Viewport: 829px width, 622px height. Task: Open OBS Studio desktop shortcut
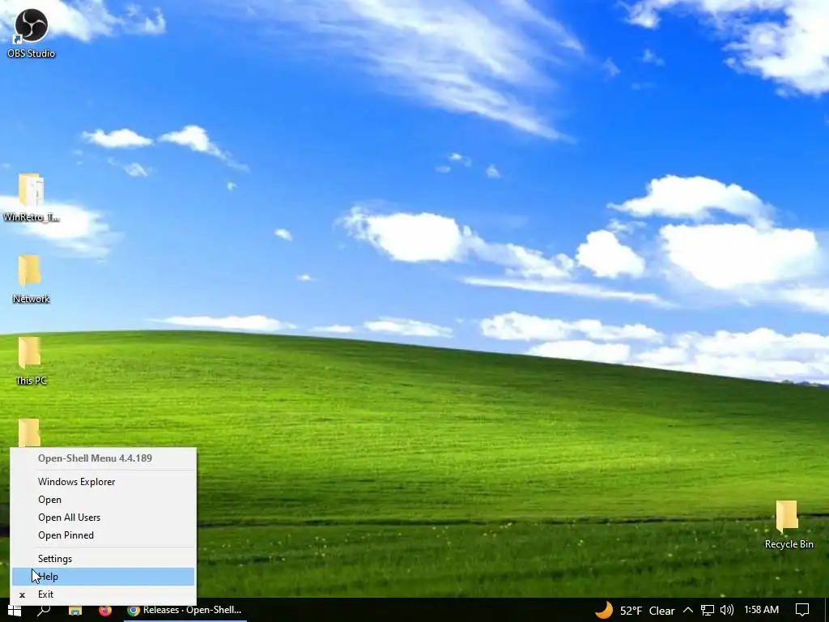click(x=31, y=32)
